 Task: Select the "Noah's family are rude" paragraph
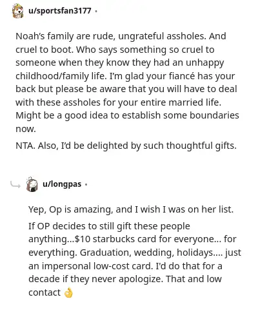click(127, 82)
